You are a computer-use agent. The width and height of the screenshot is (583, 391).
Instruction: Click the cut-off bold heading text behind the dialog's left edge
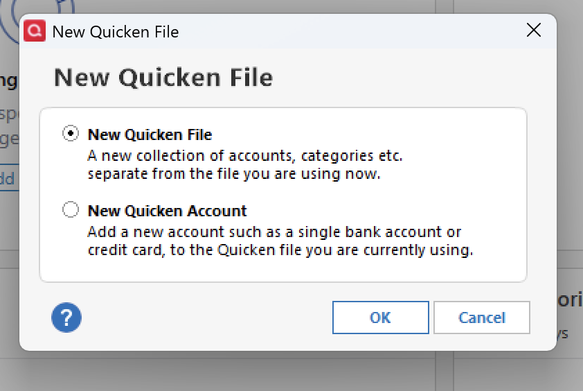[x=8, y=80]
